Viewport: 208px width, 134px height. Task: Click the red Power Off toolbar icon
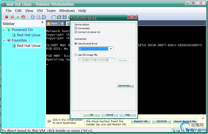point(6,17)
